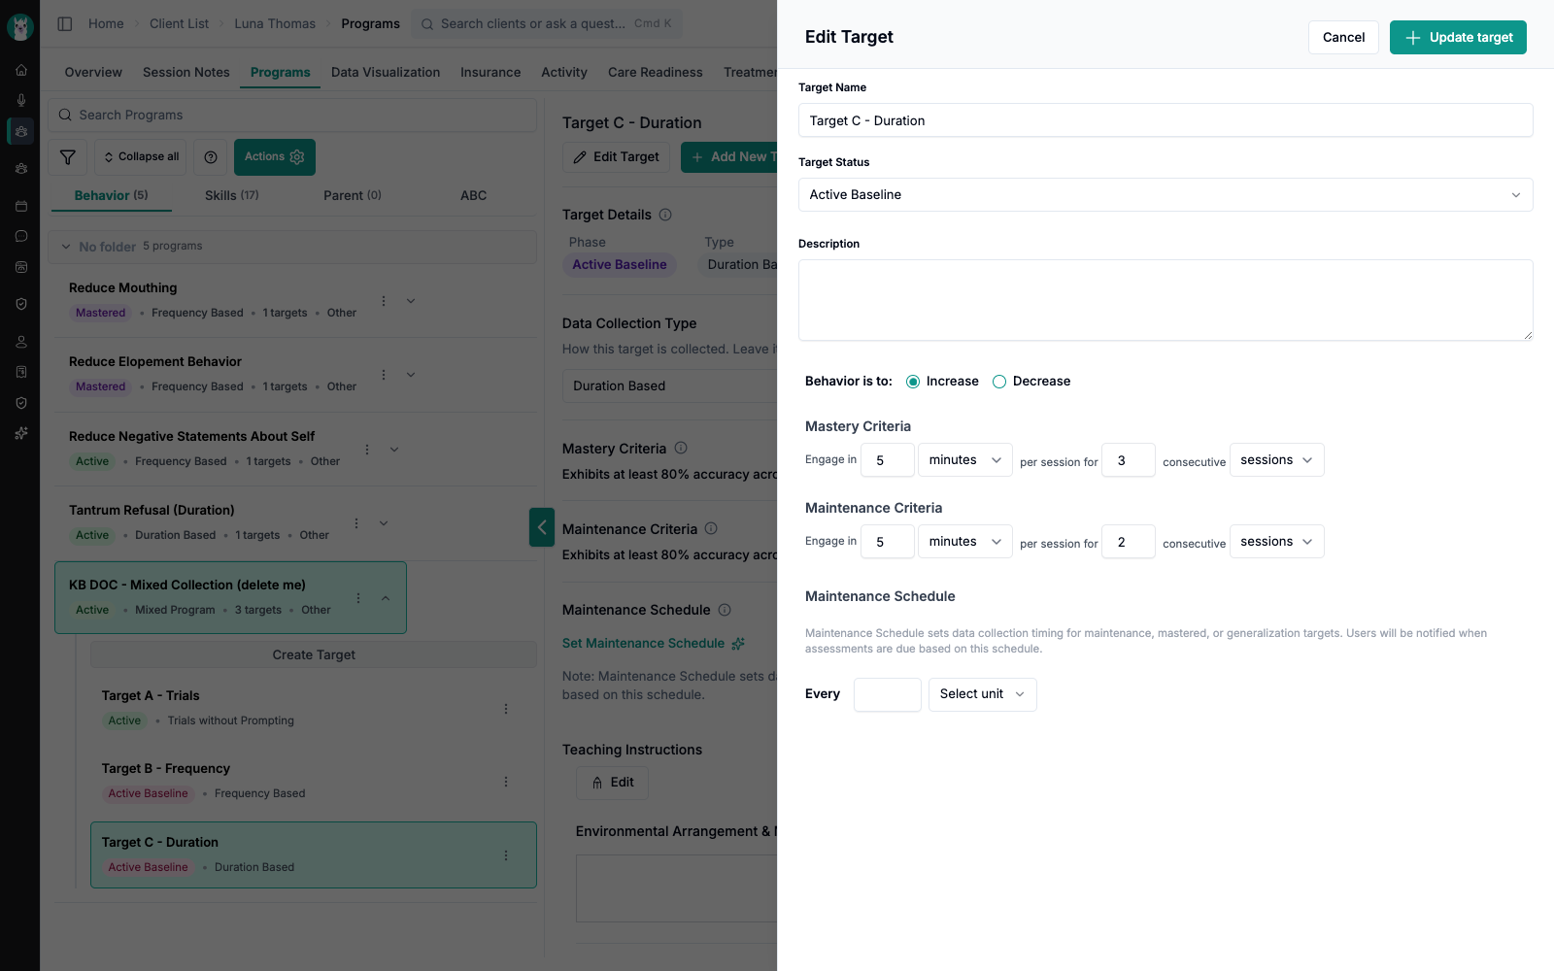Click the microphone icon in the sidebar

tap(20, 100)
